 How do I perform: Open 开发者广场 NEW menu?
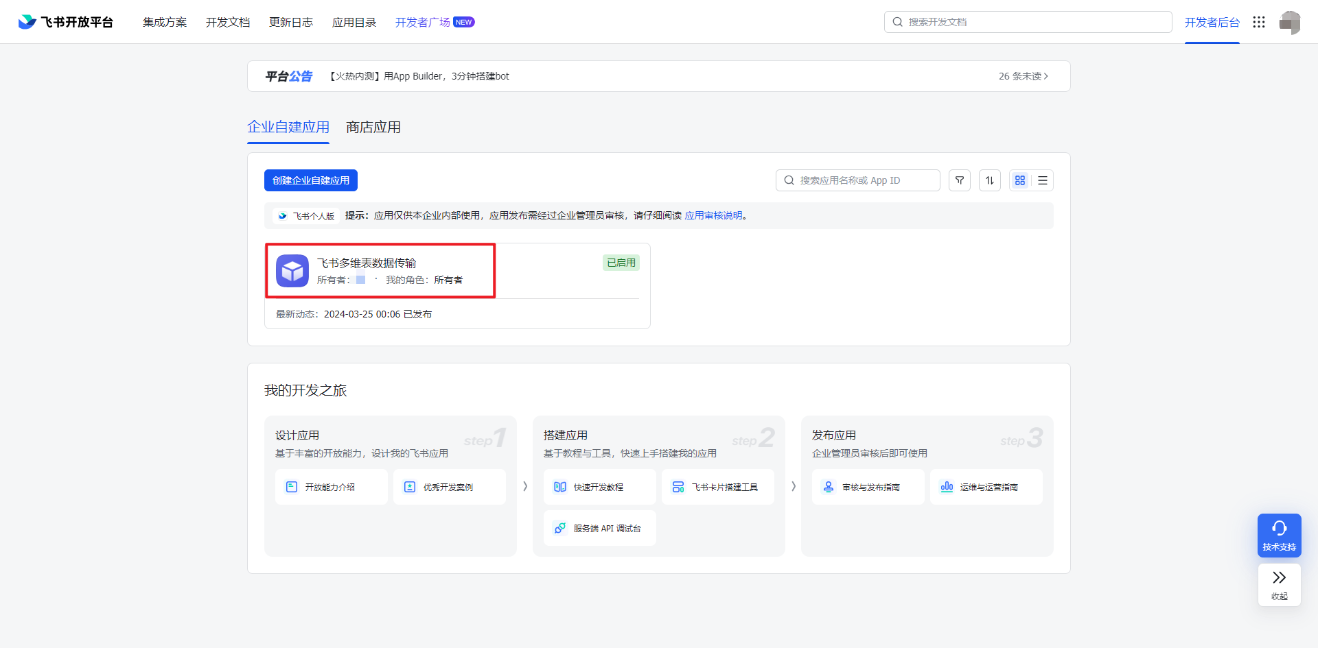click(x=435, y=22)
